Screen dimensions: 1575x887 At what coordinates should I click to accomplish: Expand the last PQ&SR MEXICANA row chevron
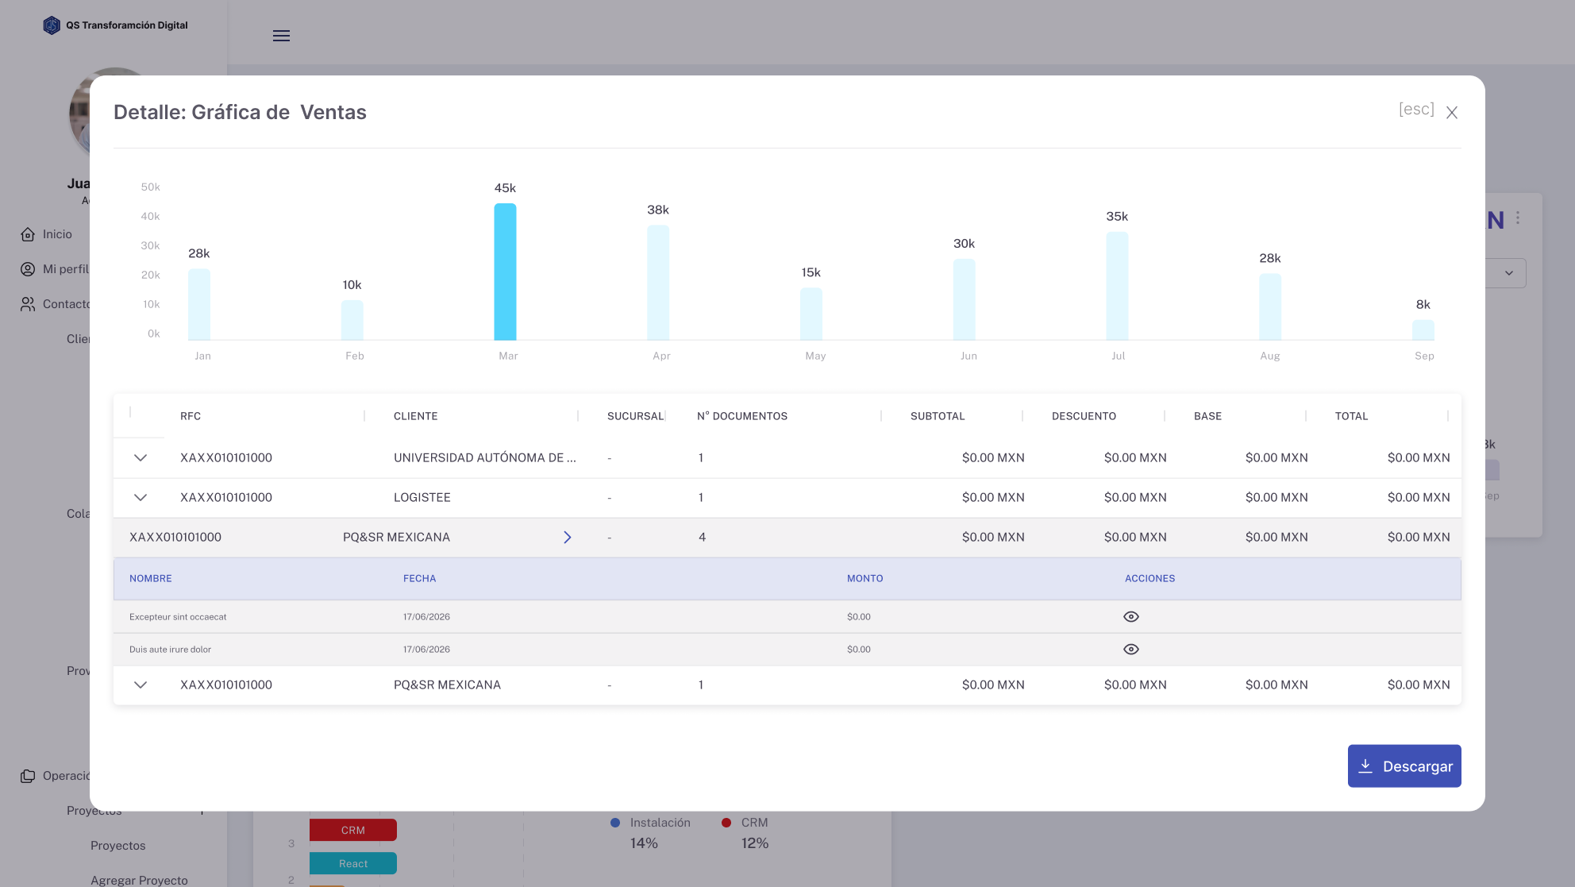coord(141,685)
